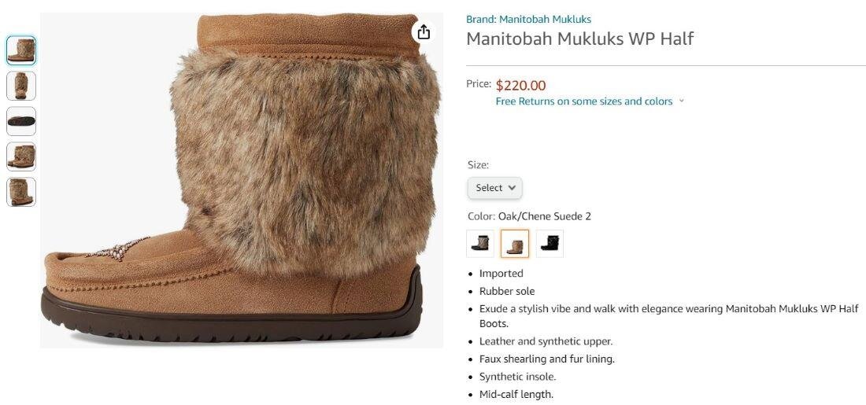Open the Brand: Manitobah Mukluks link

point(528,20)
